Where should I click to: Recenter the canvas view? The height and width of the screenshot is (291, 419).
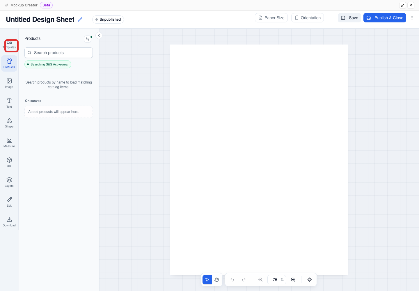click(310, 280)
